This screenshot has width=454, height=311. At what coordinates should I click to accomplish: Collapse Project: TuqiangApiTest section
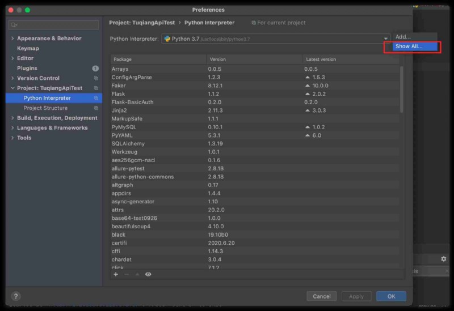click(12, 88)
